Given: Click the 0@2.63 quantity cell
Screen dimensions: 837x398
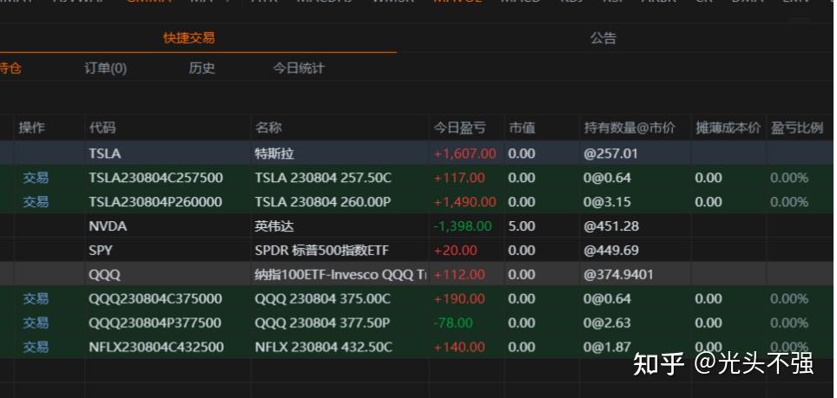Looking at the screenshot, I should (x=607, y=323).
